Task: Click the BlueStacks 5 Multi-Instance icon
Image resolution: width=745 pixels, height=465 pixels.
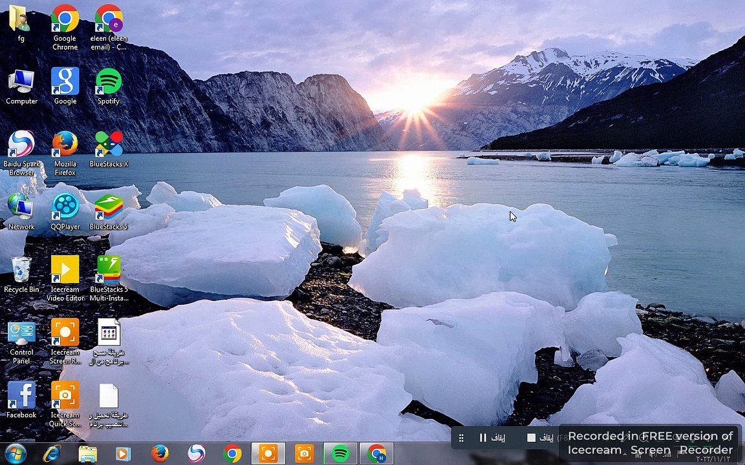Action: tap(109, 278)
